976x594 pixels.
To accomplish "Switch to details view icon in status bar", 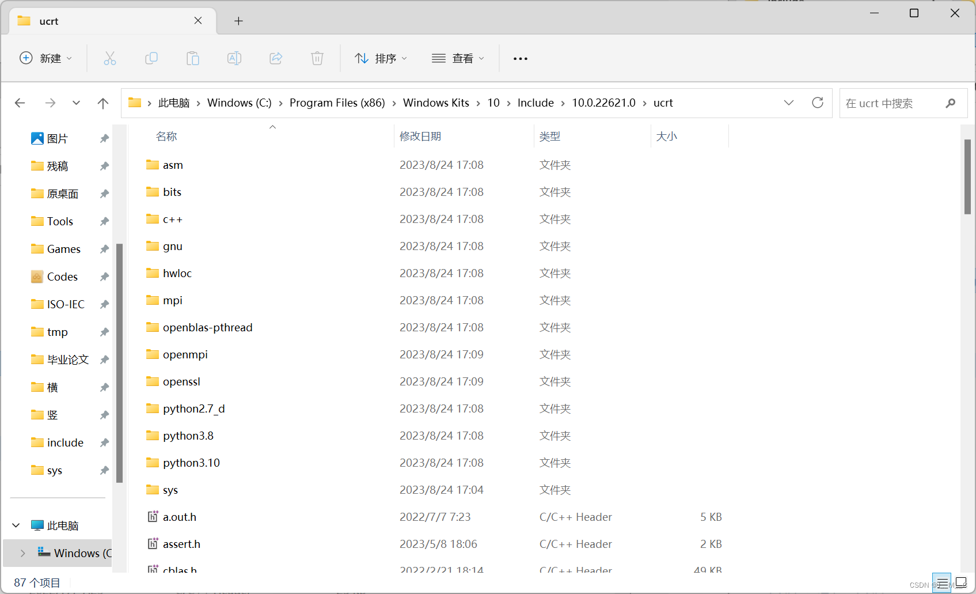I will [942, 582].
